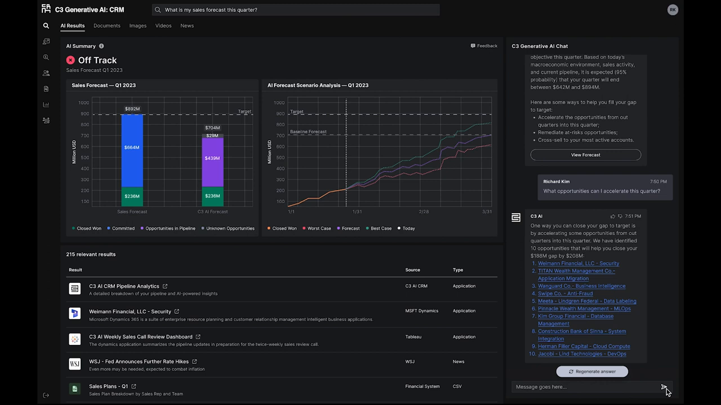
Task: Open external link icon for WSJ Fed result
Action: [x=195, y=362]
